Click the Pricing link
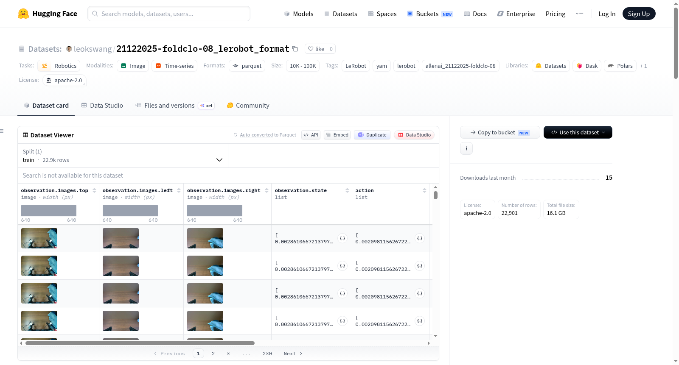The image size is (679, 365). (x=556, y=14)
